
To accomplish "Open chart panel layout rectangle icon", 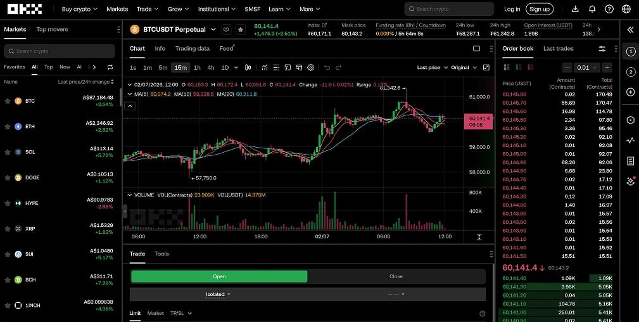I will pos(476,49).
